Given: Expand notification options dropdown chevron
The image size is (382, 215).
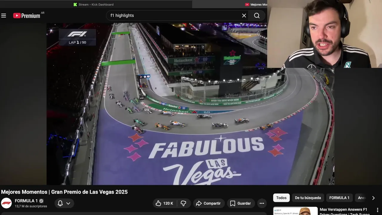Looking at the screenshot, I should 68,203.
